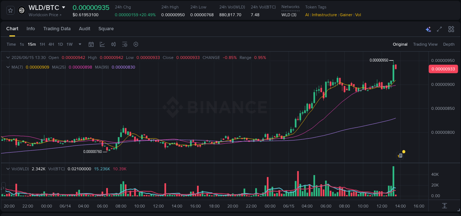Viewport: 461px width, 216px height.
Task: Open the trading pair dropdown next to WLD/BTC
Action: click(63, 7)
